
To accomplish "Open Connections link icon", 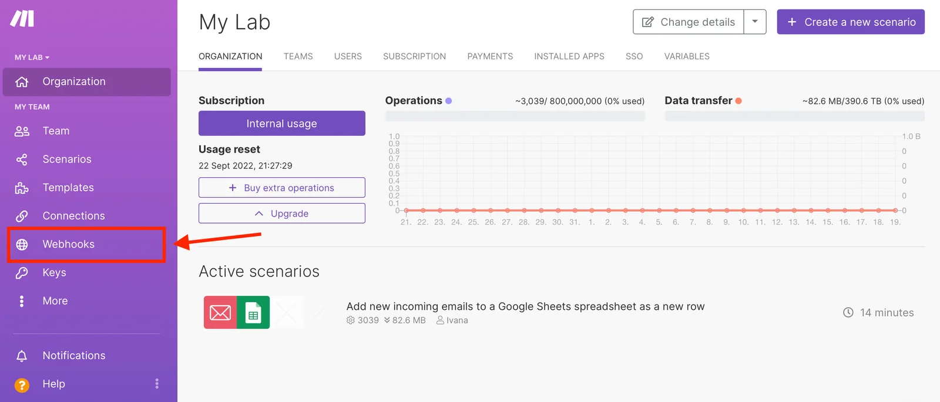I will point(22,216).
